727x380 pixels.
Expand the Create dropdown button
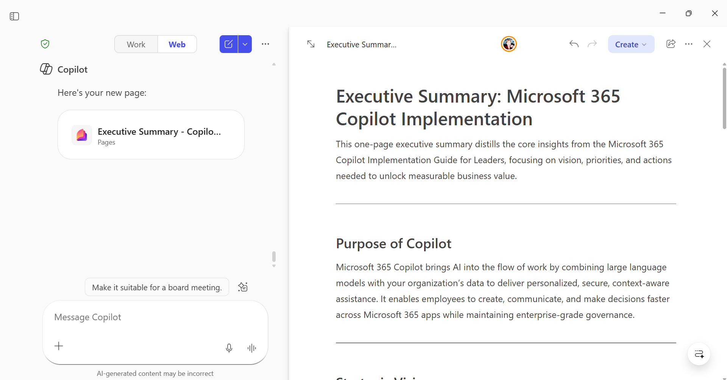pos(631,44)
